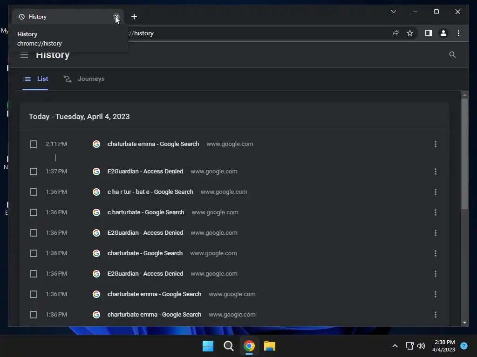Check the 1:37 PM E2Guardian entry
Viewport: 477px width, 357px height.
[x=34, y=172]
